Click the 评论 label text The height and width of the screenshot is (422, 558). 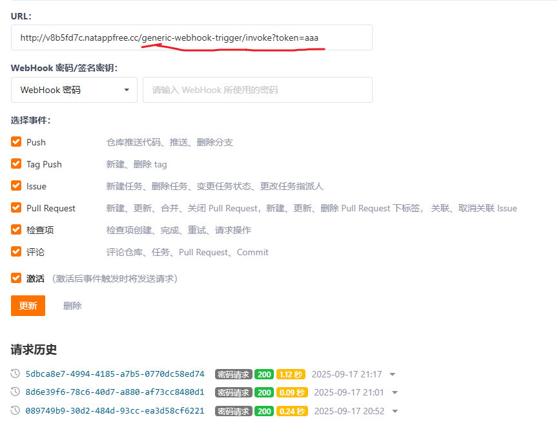(x=36, y=252)
